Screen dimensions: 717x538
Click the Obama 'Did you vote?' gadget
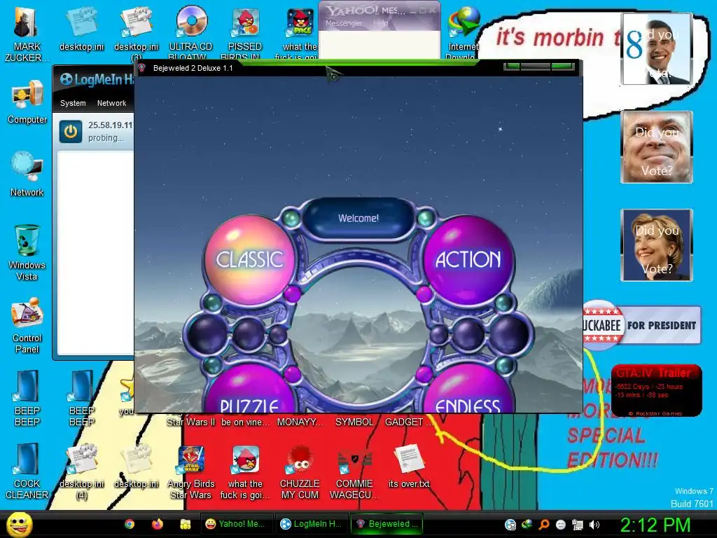[x=656, y=48]
